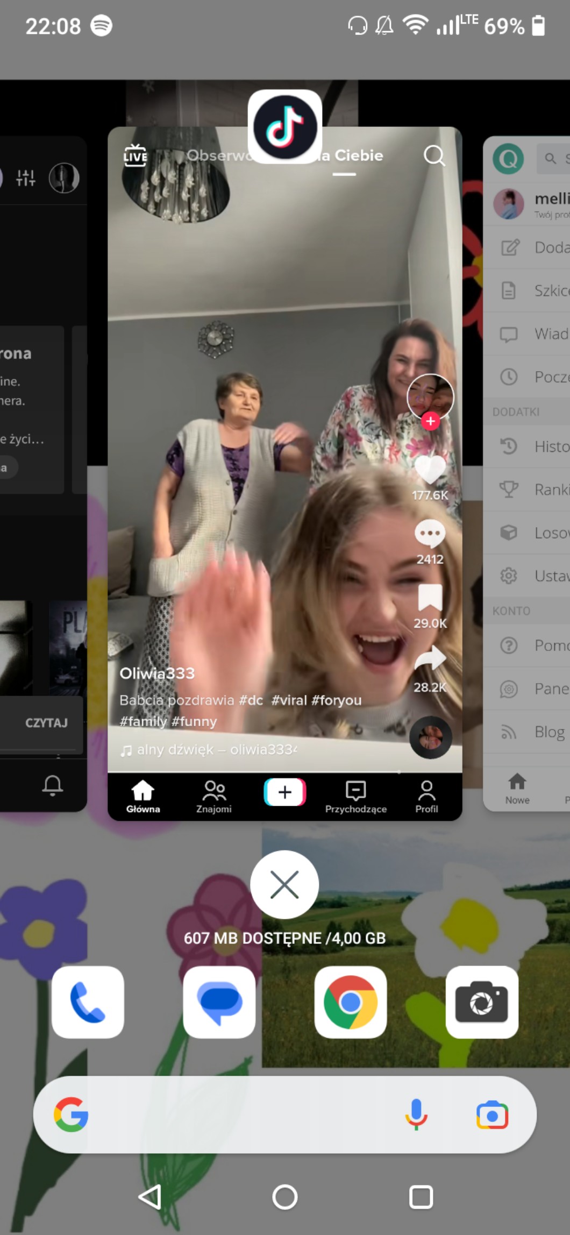Close all recent apps with X button
Image resolution: width=570 pixels, height=1235 pixels.
point(284,885)
